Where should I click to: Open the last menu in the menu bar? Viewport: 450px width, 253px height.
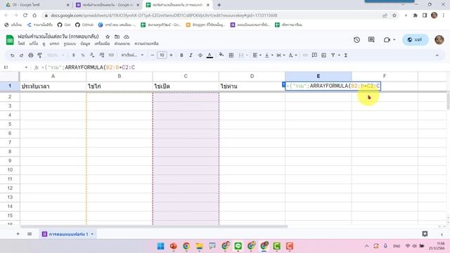(146, 44)
